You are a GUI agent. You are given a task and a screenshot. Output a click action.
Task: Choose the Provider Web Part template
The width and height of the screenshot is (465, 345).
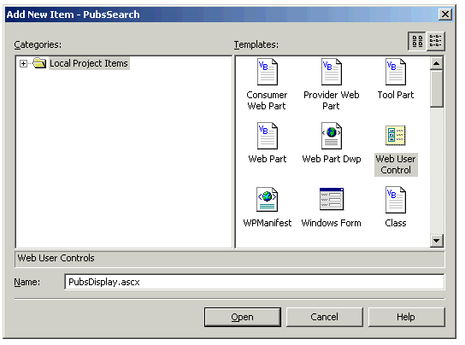click(332, 85)
